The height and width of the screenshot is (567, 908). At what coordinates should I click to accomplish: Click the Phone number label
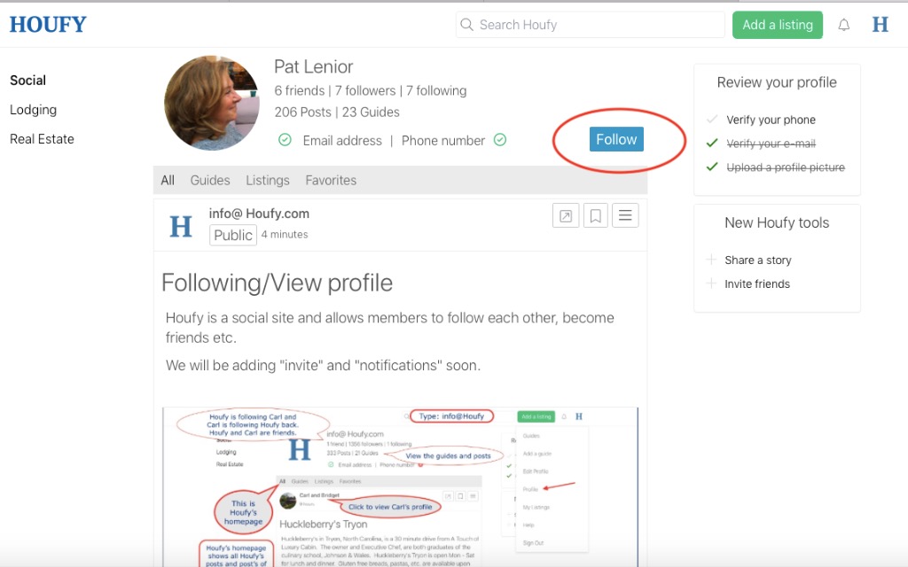[x=443, y=141]
